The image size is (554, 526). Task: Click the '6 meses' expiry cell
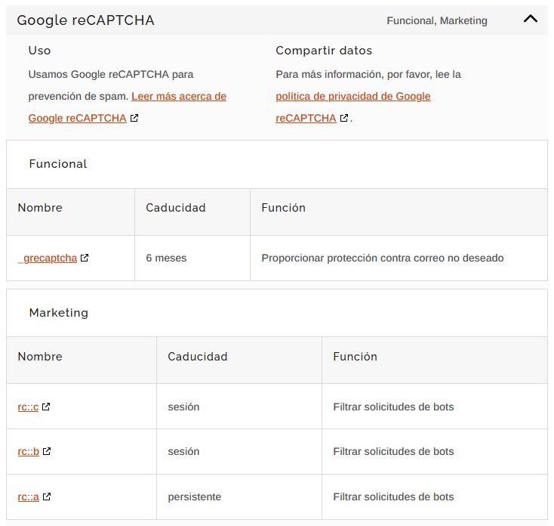coord(166,258)
